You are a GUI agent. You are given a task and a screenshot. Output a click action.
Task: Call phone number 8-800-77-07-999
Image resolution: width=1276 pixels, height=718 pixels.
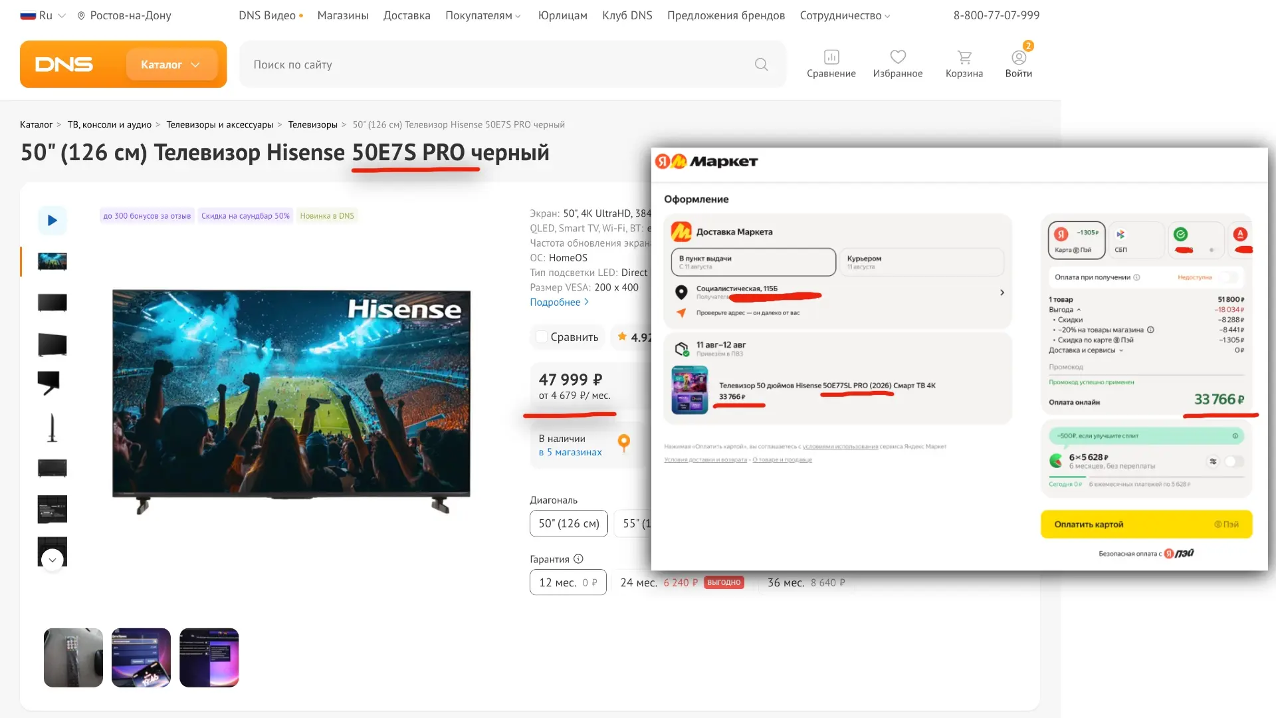click(996, 15)
